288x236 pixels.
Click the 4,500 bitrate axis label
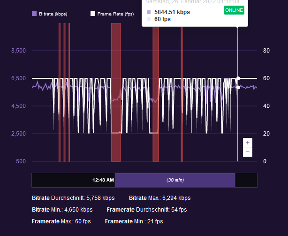click(x=19, y=106)
